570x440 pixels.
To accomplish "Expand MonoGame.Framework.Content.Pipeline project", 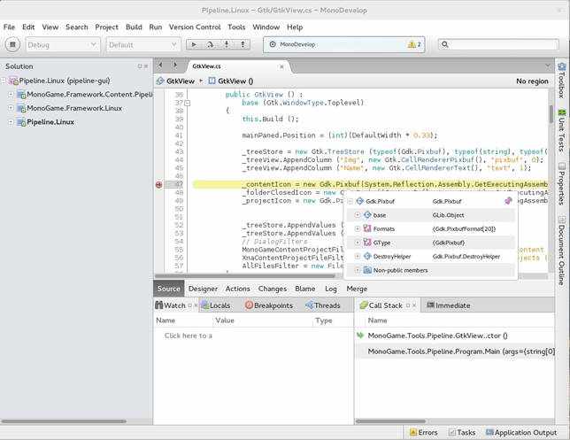I will pos(11,94).
